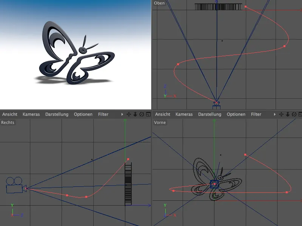Open Darstellung menu in Rechts viewport
Screen dimensions: 302x226
pos(57,115)
